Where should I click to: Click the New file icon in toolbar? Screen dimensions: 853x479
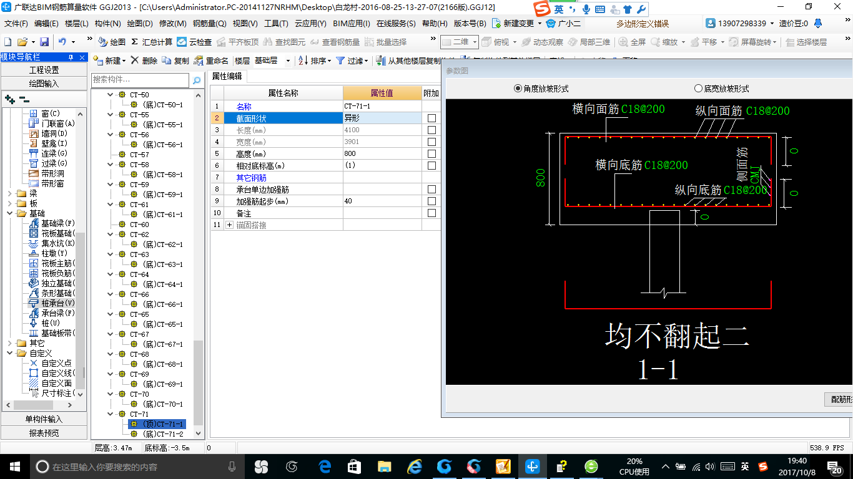(8, 42)
